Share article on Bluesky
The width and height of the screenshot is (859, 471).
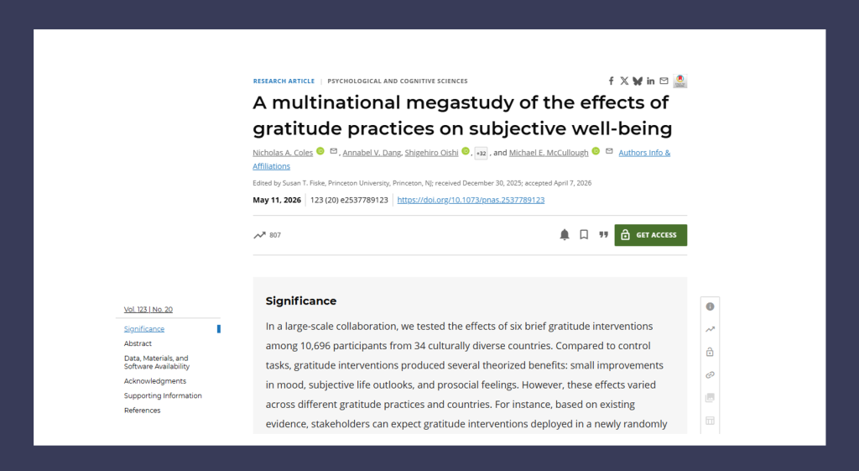(x=638, y=81)
